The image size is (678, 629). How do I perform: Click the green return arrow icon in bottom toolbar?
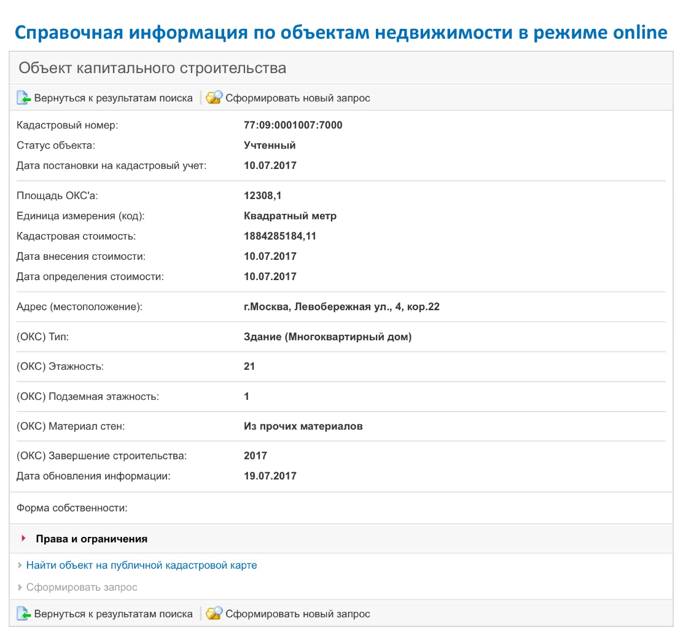[x=23, y=614]
